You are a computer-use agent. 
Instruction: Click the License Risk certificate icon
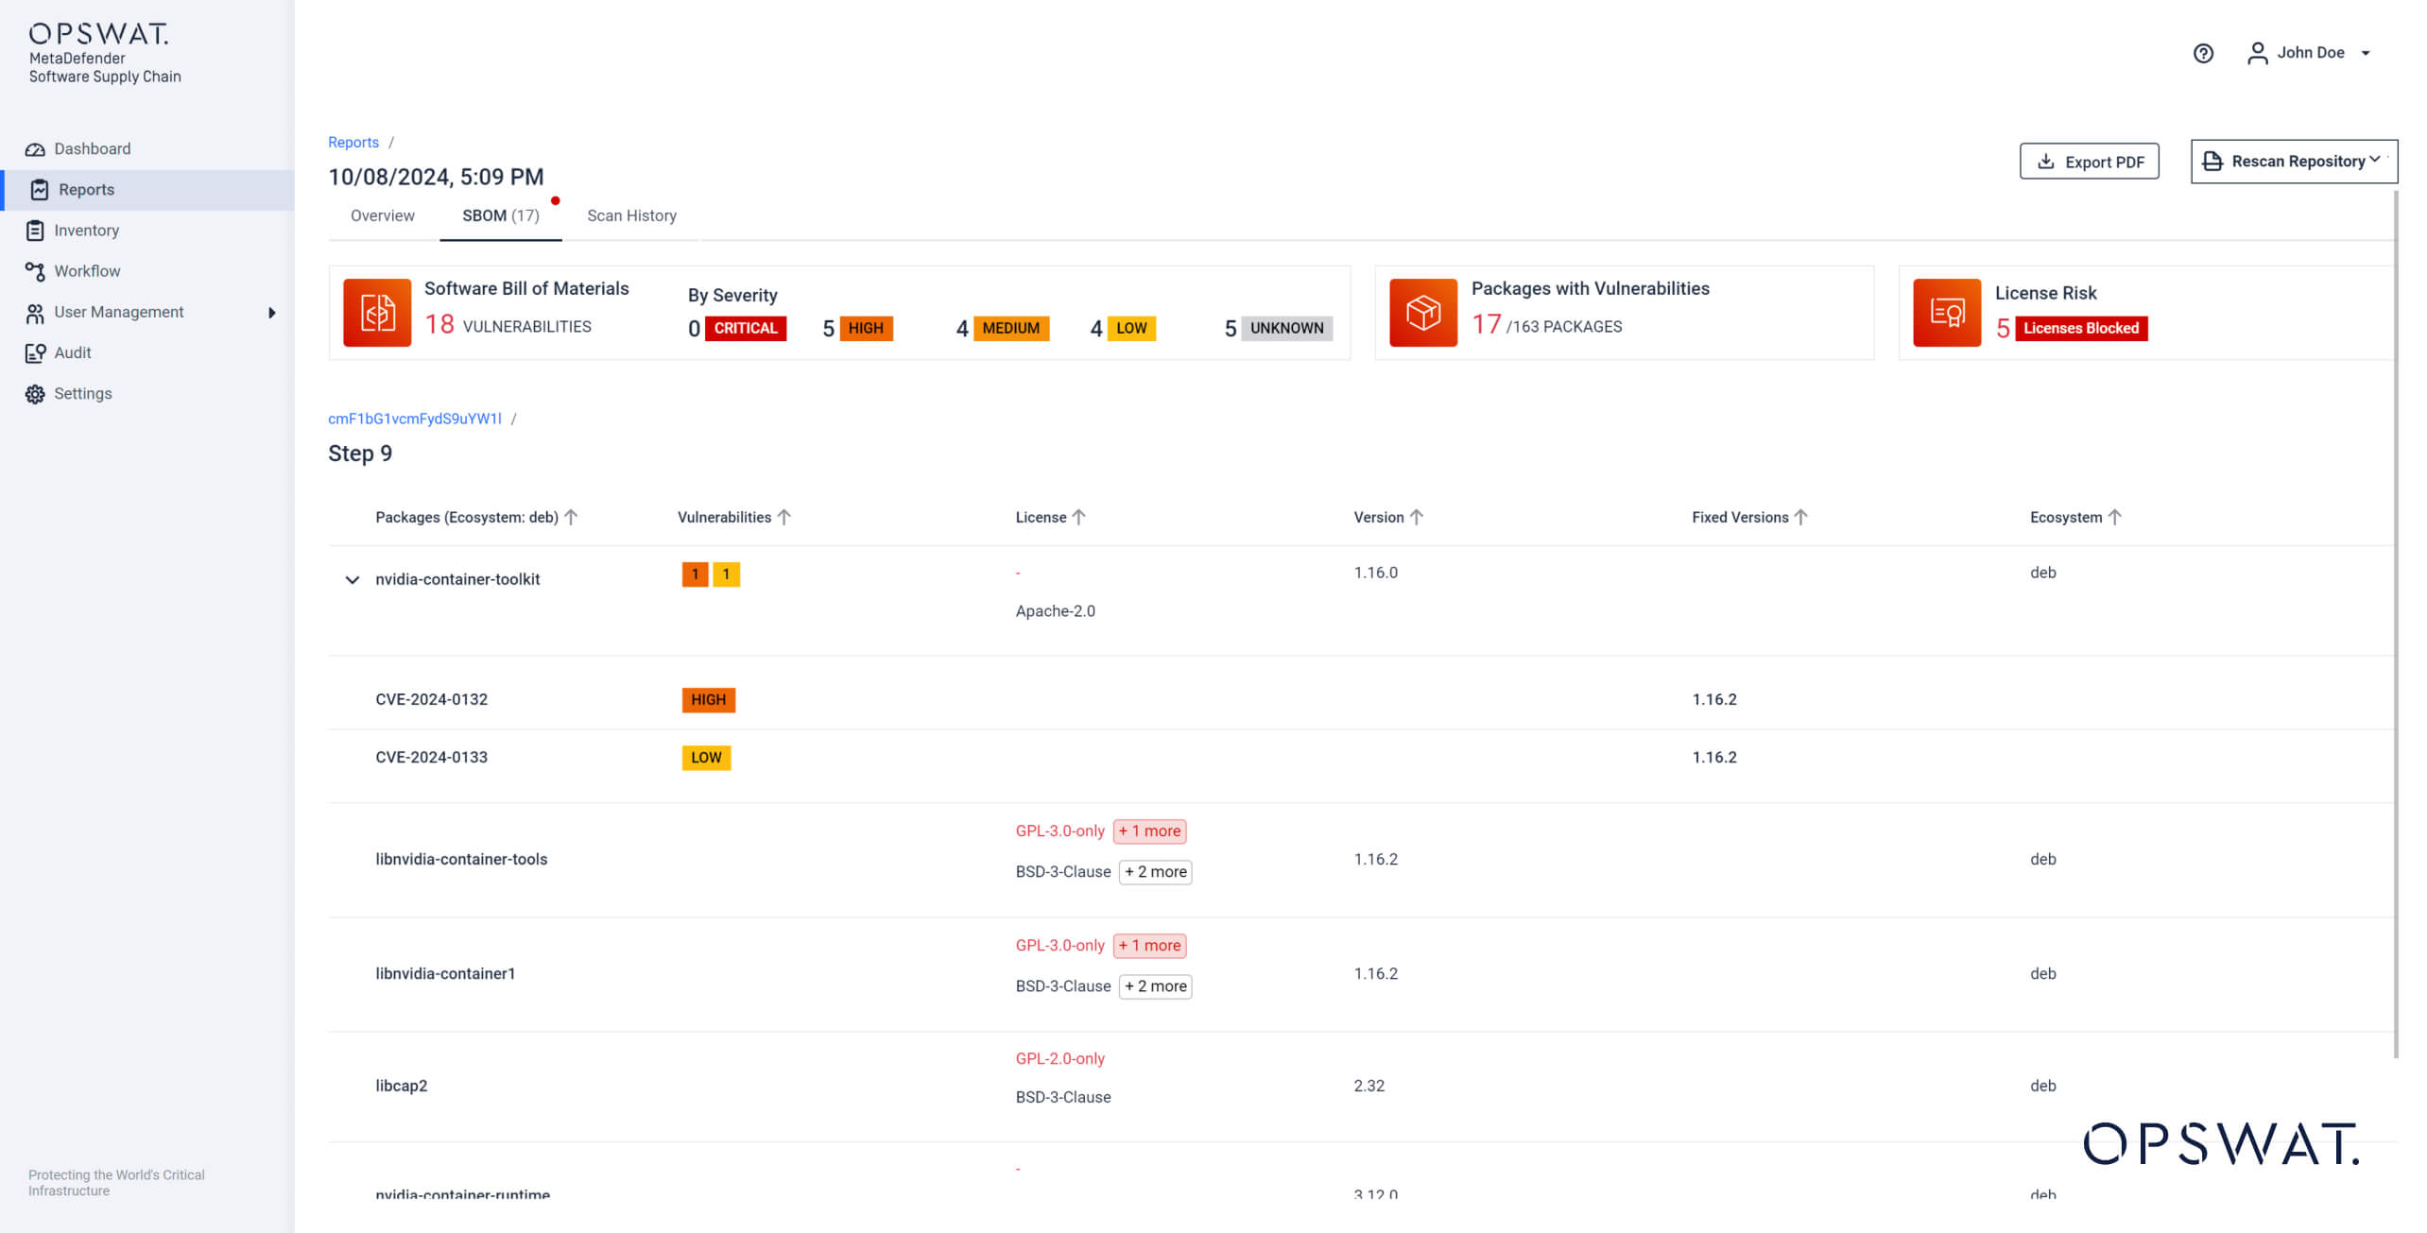[1947, 312]
